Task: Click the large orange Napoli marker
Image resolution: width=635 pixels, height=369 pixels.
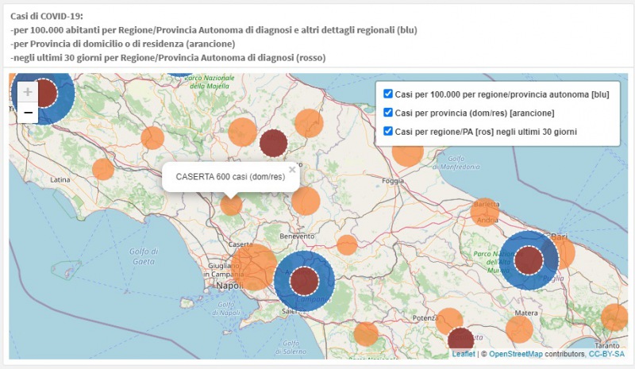Action: [254, 267]
